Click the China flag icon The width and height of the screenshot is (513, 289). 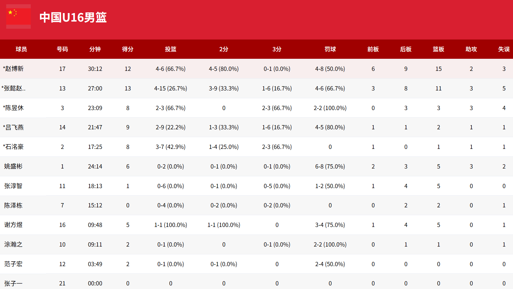[19, 16]
